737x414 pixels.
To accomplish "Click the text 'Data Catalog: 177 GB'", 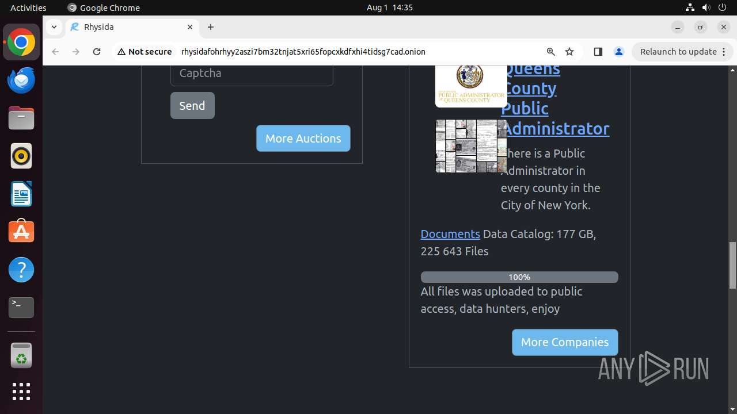I will 538,234.
